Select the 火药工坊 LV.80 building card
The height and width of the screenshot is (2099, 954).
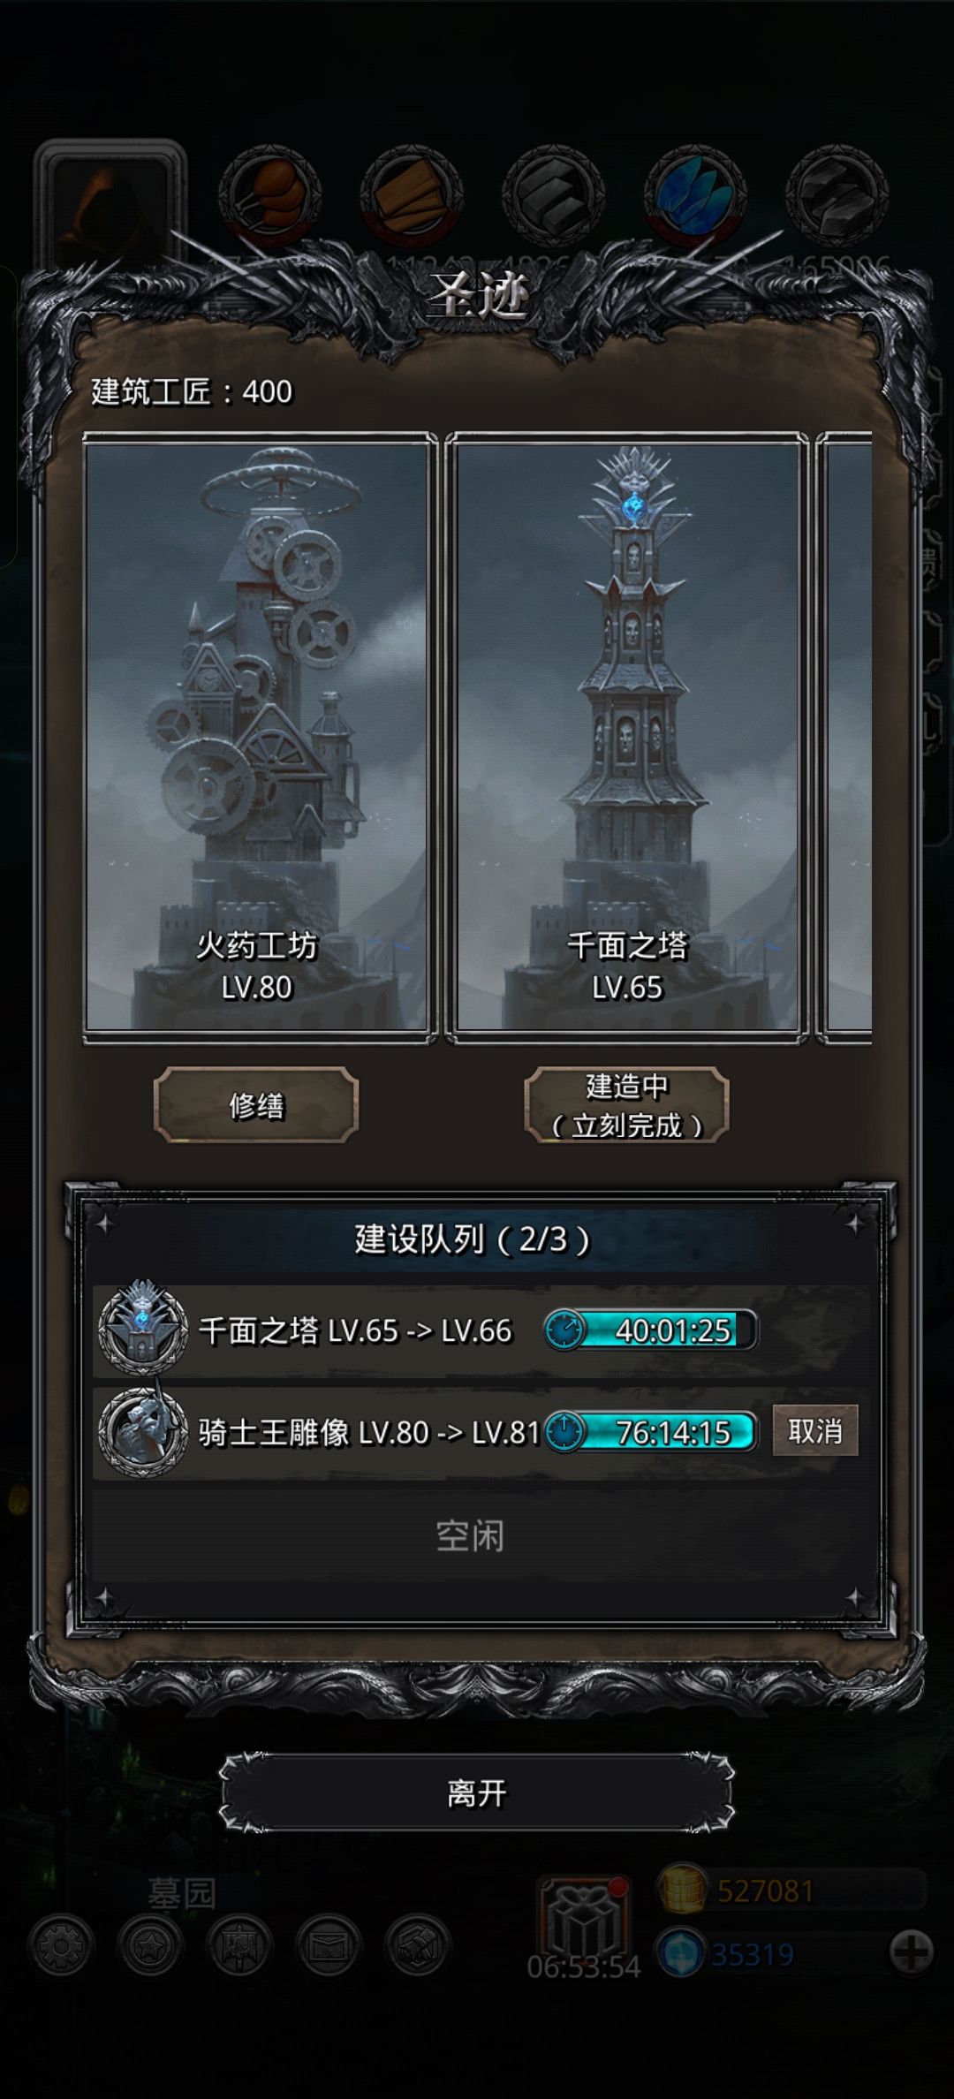pos(260,739)
